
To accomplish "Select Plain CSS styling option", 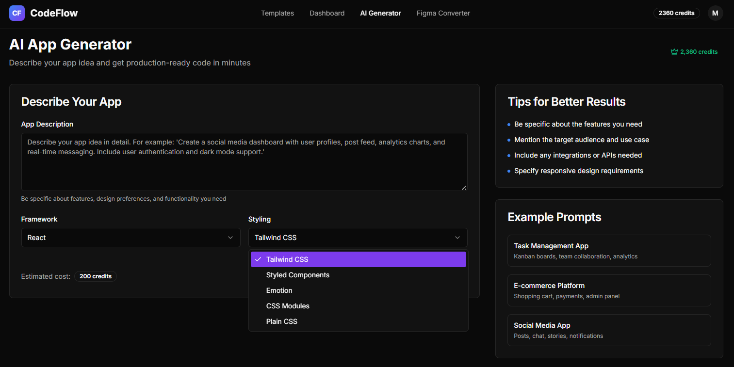I will 282,321.
